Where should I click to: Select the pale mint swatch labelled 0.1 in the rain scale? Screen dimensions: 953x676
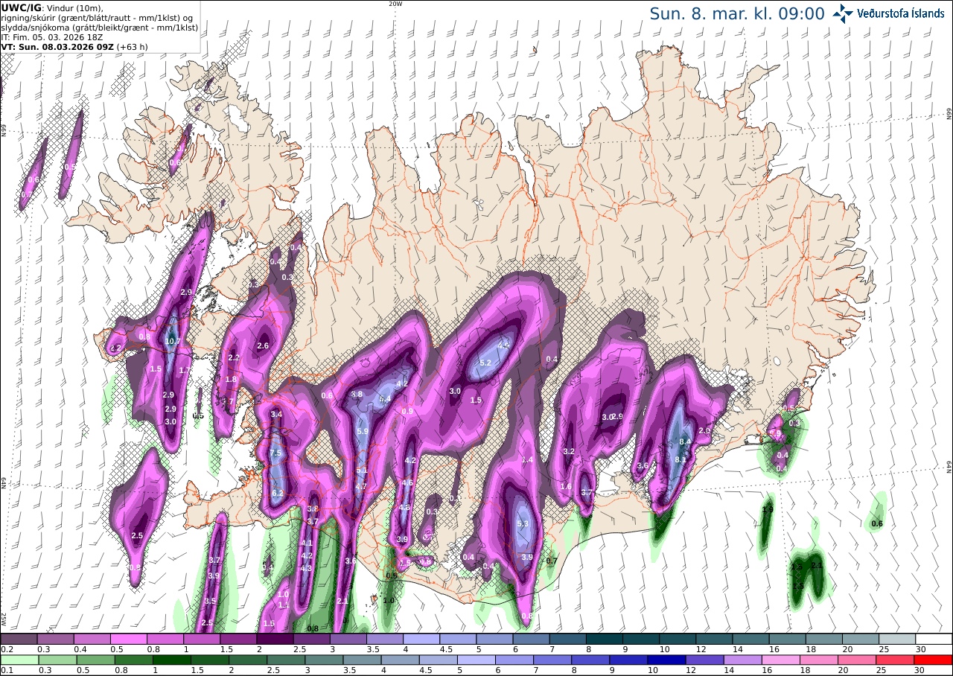tap(19, 660)
